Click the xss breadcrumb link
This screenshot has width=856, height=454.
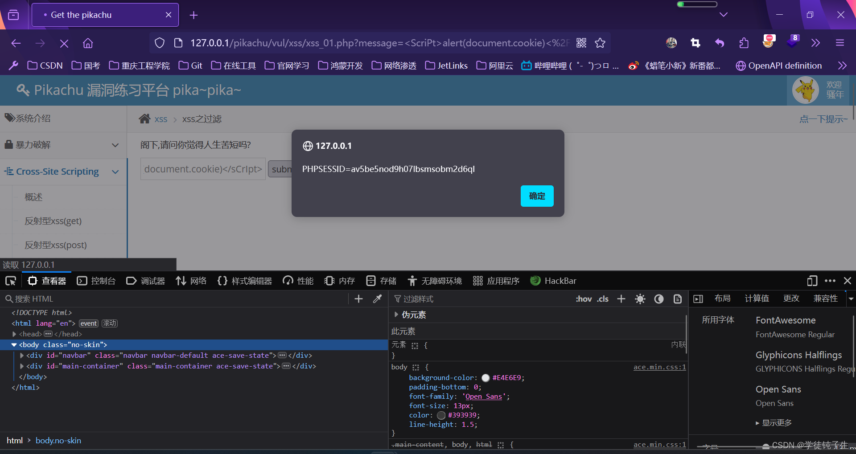pos(161,119)
